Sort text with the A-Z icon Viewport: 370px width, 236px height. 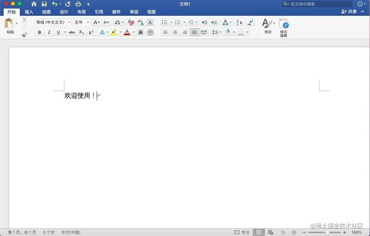coord(239,22)
